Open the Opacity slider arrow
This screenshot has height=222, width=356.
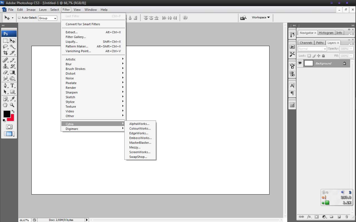[x=351, y=49]
